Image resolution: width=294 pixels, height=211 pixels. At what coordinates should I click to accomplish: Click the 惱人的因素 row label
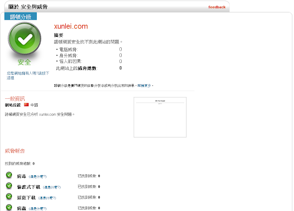71,61
